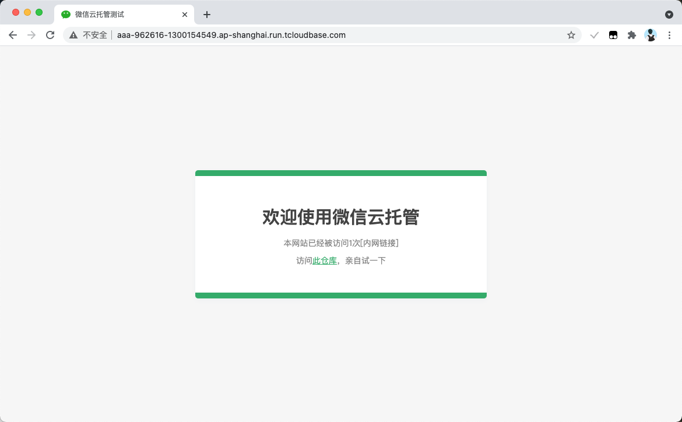Image resolution: width=682 pixels, height=422 pixels.
Task: Click the address bar URL
Action: tap(231, 35)
